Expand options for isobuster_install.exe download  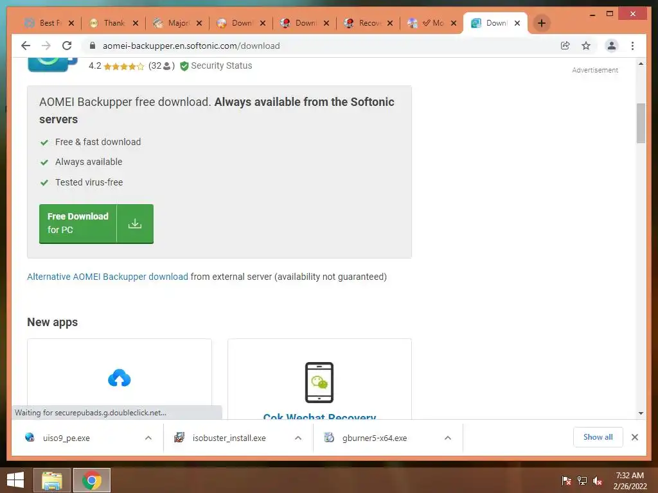pyautogui.click(x=298, y=438)
